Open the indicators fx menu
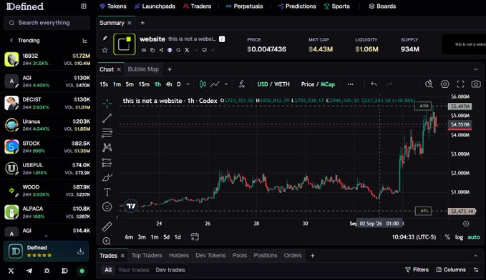Image resolution: width=486 pixels, height=280 pixels. point(242,84)
